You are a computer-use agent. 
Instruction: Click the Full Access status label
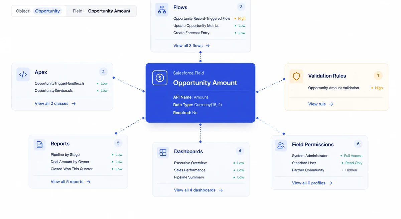(x=353, y=156)
